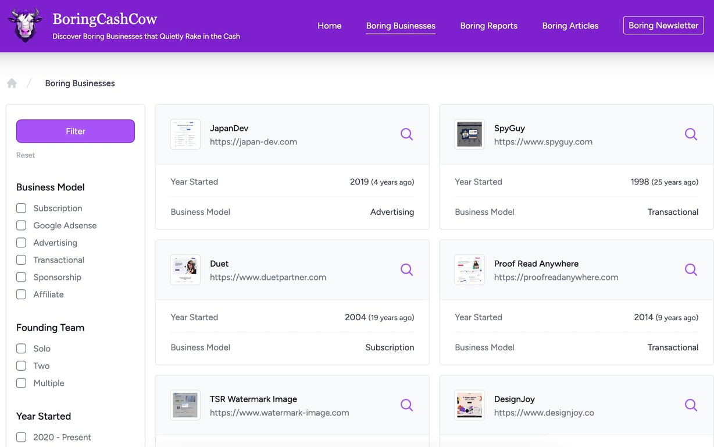Open the JapanDev website thumbnail

point(185,134)
